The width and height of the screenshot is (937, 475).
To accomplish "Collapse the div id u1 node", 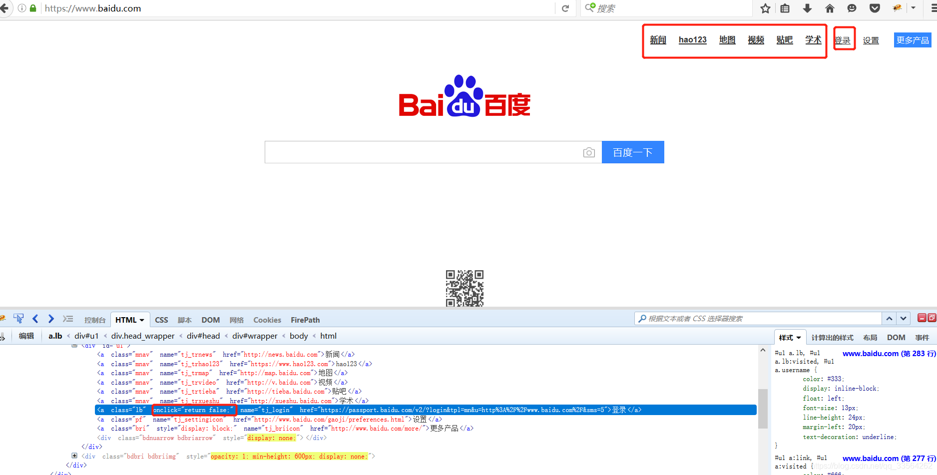I will [x=74, y=346].
